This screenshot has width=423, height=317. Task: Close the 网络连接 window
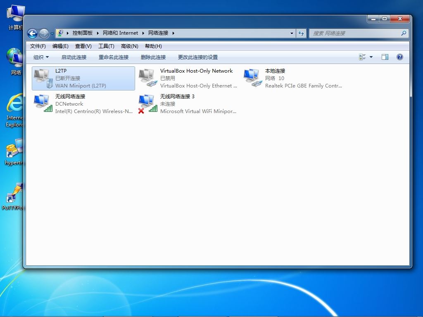400,19
